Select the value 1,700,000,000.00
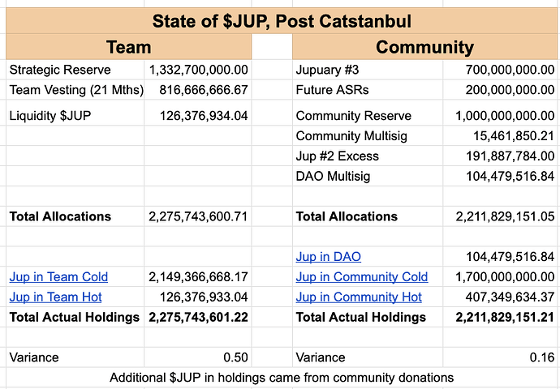The image size is (560, 389). tap(505, 276)
